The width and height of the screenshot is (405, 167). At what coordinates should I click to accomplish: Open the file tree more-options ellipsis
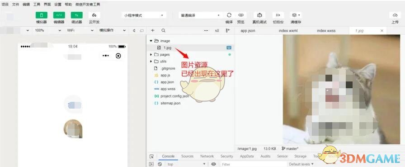[206, 30]
